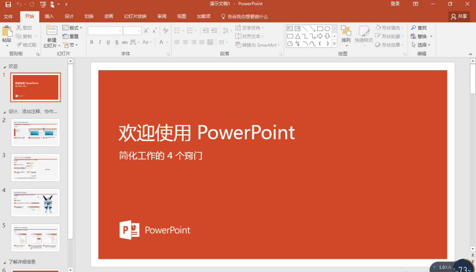Switch to the Review (审阅) tab
The height and width of the screenshot is (272, 476).
pyautogui.click(x=162, y=17)
